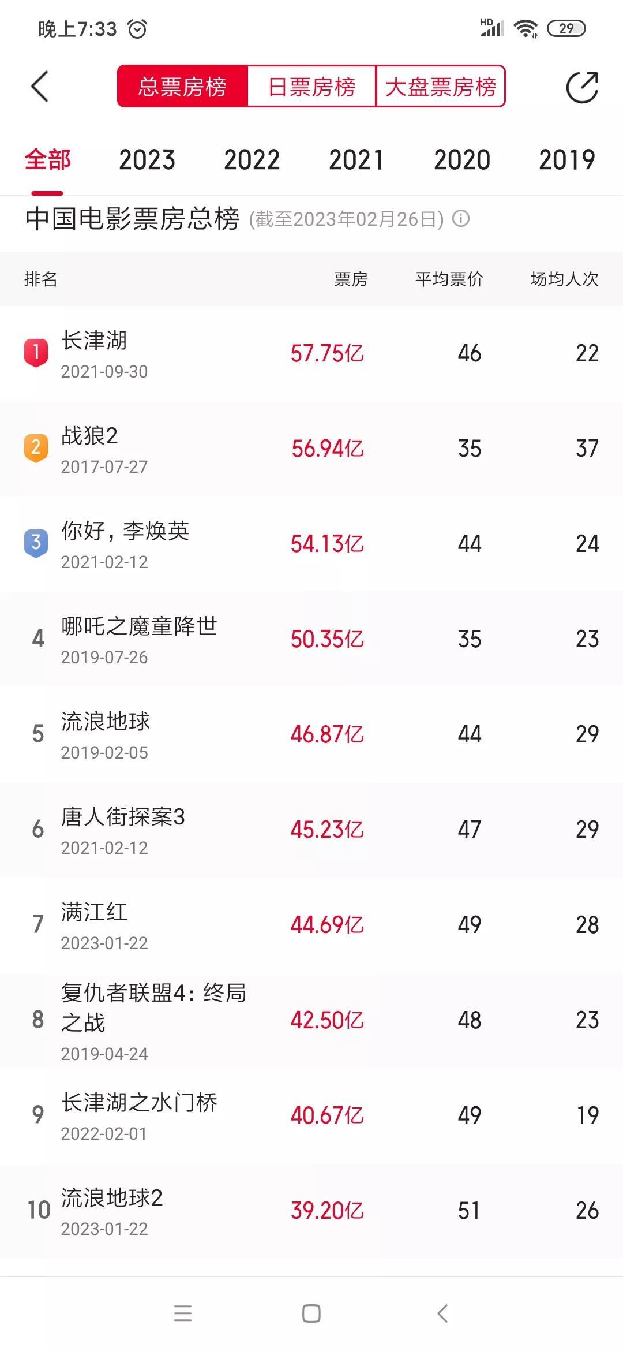Screen dimensions: 623x1351
Task: Tap the rank 3 blue badge
Action: pos(36,543)
